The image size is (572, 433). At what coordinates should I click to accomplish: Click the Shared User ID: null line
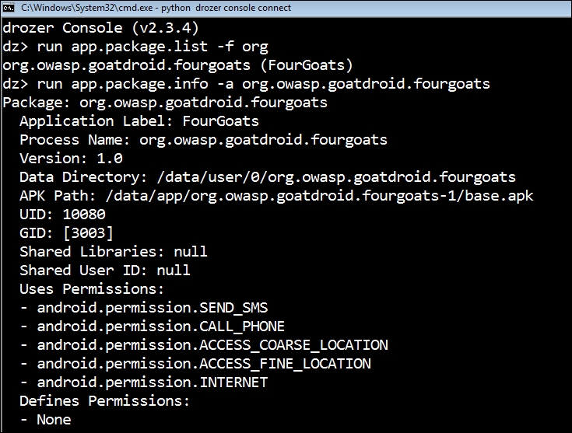[105, 271]
